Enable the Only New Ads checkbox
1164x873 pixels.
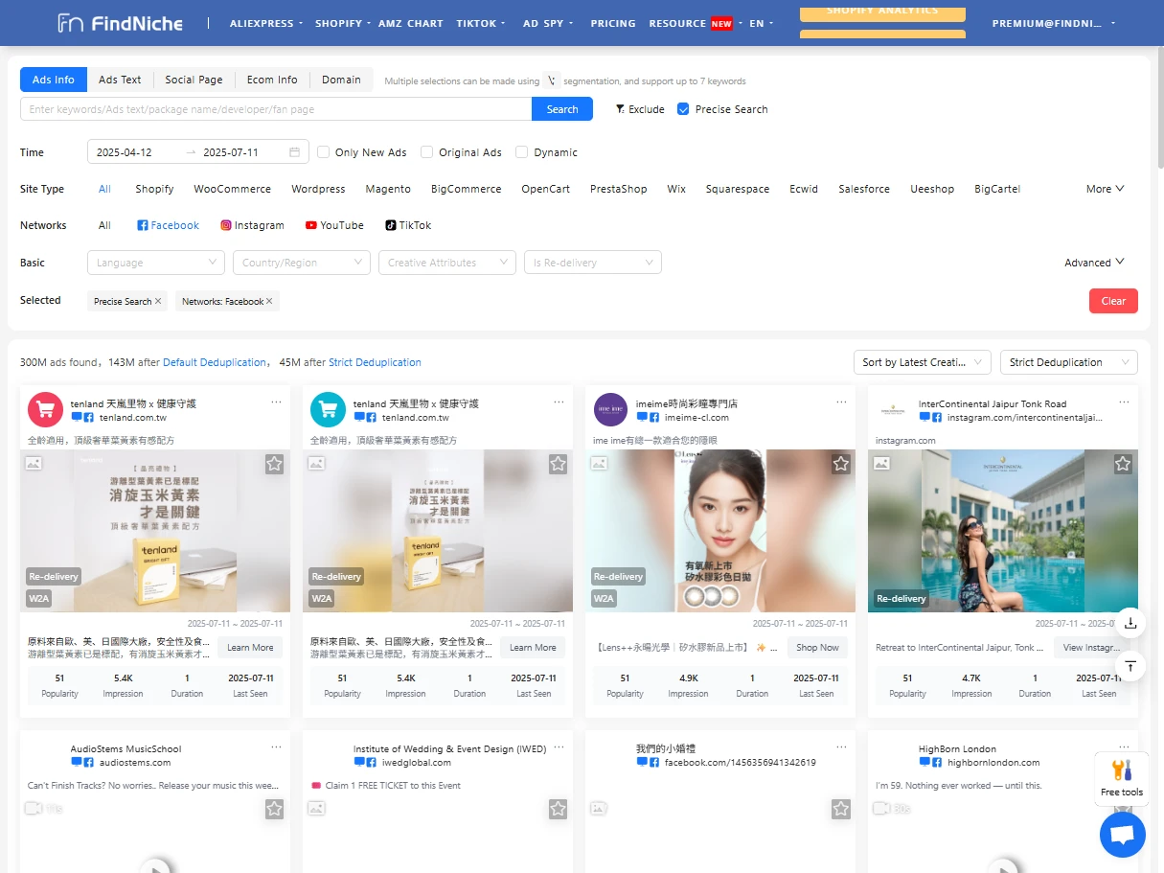pyautogui.click(x=323, y=152)
